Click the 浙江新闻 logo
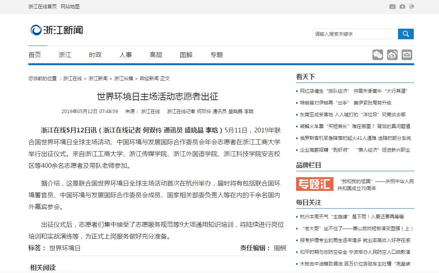 [x=57, y=30]
